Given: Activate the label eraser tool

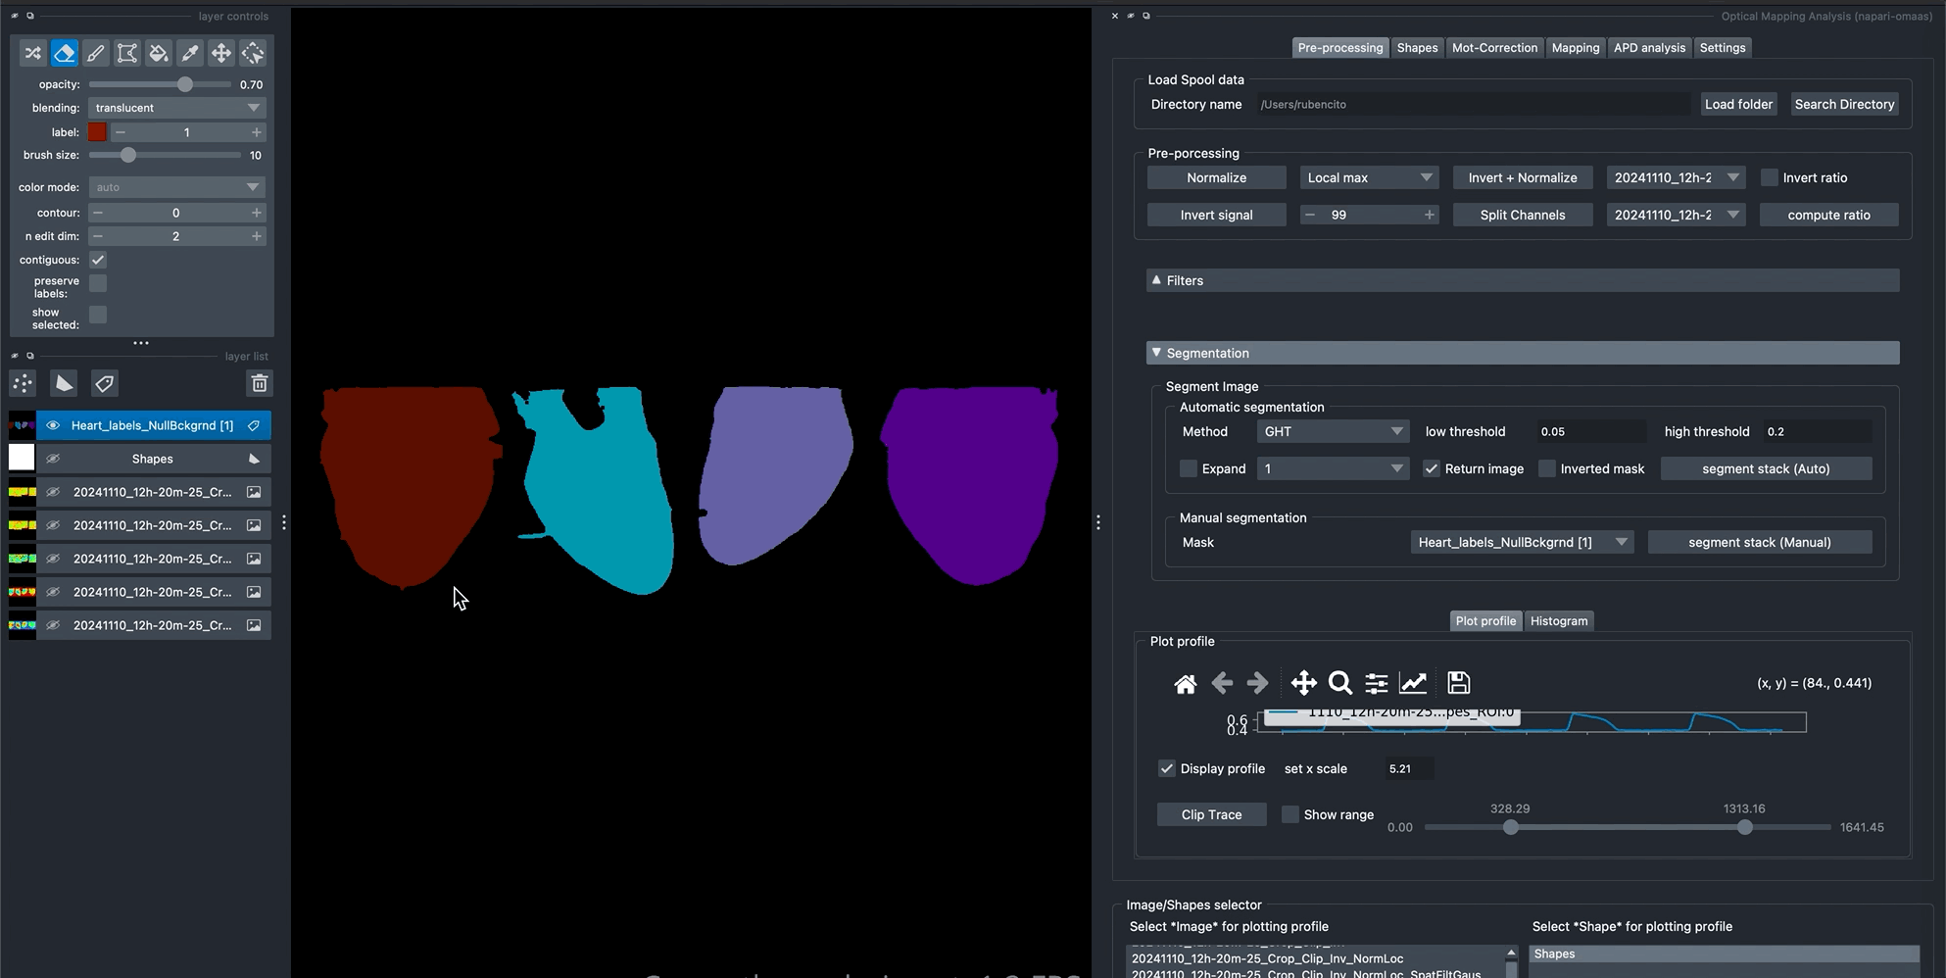Looking at the screenshot, I should click(65, 53).
